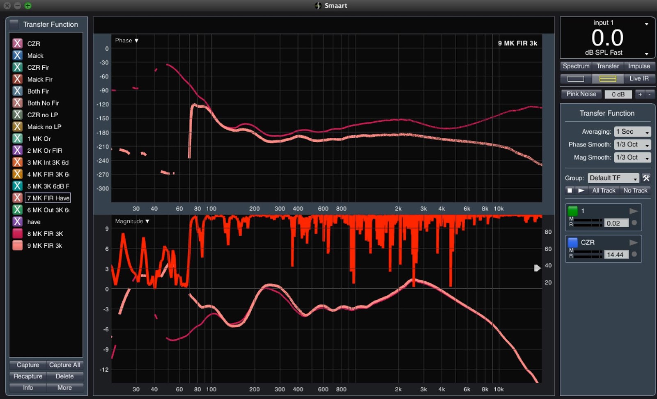Open the Phase Smooth dropdown
This screenshot has height=399, width=657.
coord(632,145)
